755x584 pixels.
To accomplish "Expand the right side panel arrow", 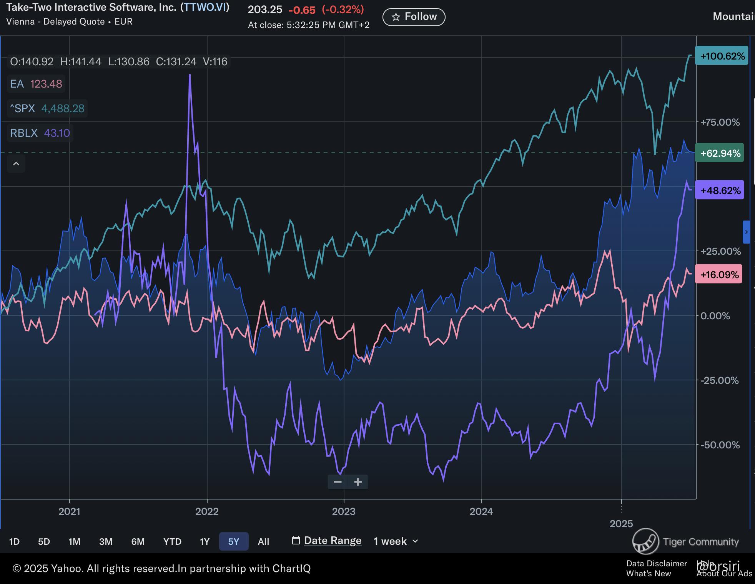I will [746, 232].
